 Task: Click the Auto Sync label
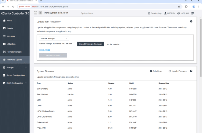[157, 71]
